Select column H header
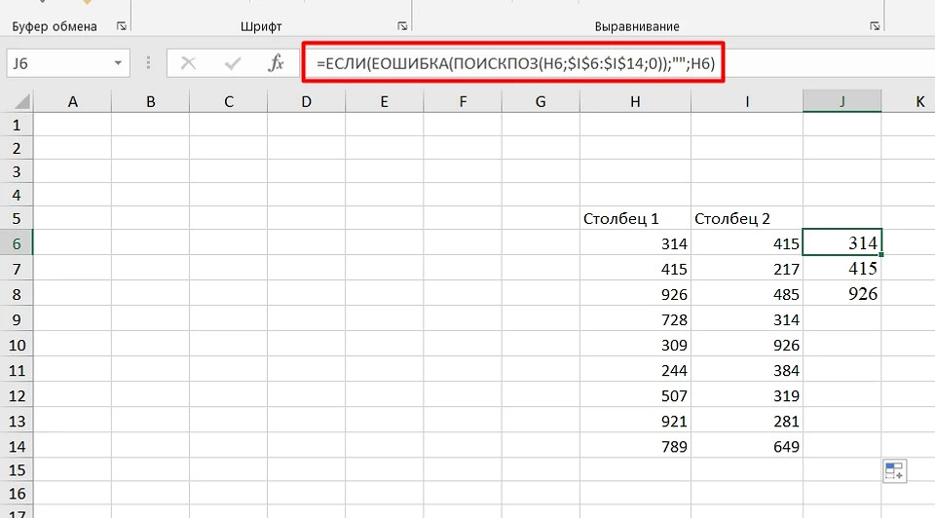 tap(635, 101)
